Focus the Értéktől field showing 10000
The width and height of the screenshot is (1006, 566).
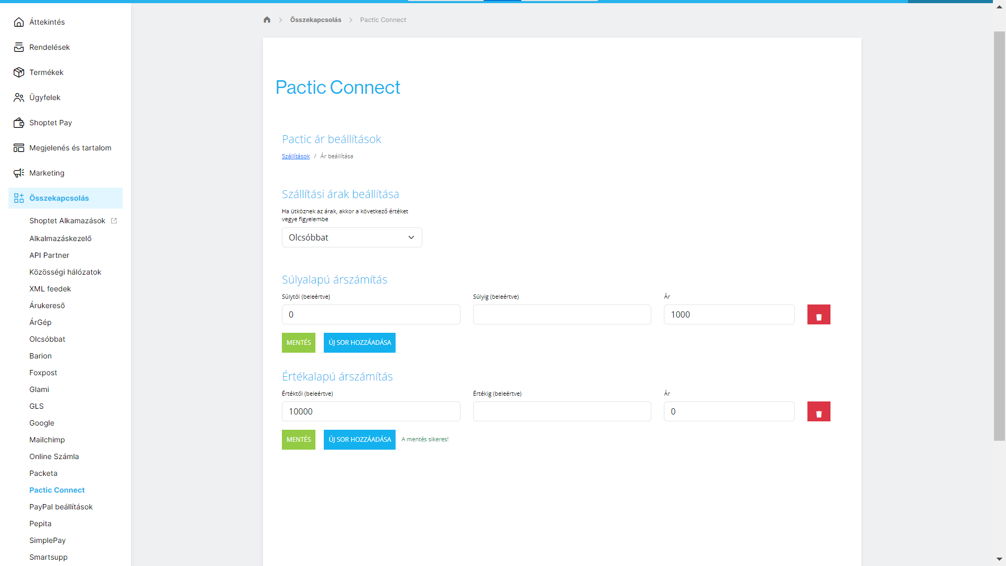click(371, 411)
